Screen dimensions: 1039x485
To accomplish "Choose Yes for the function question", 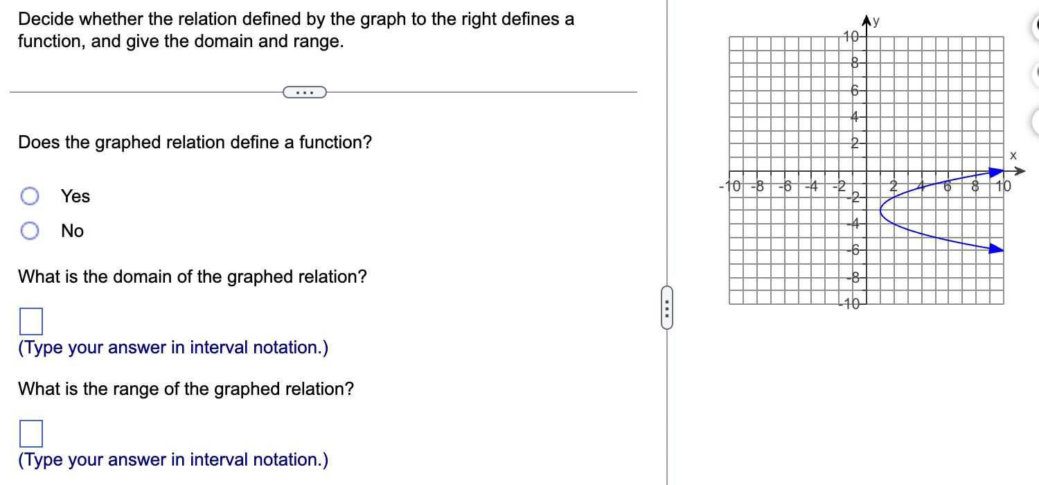I will coord(29,196).
